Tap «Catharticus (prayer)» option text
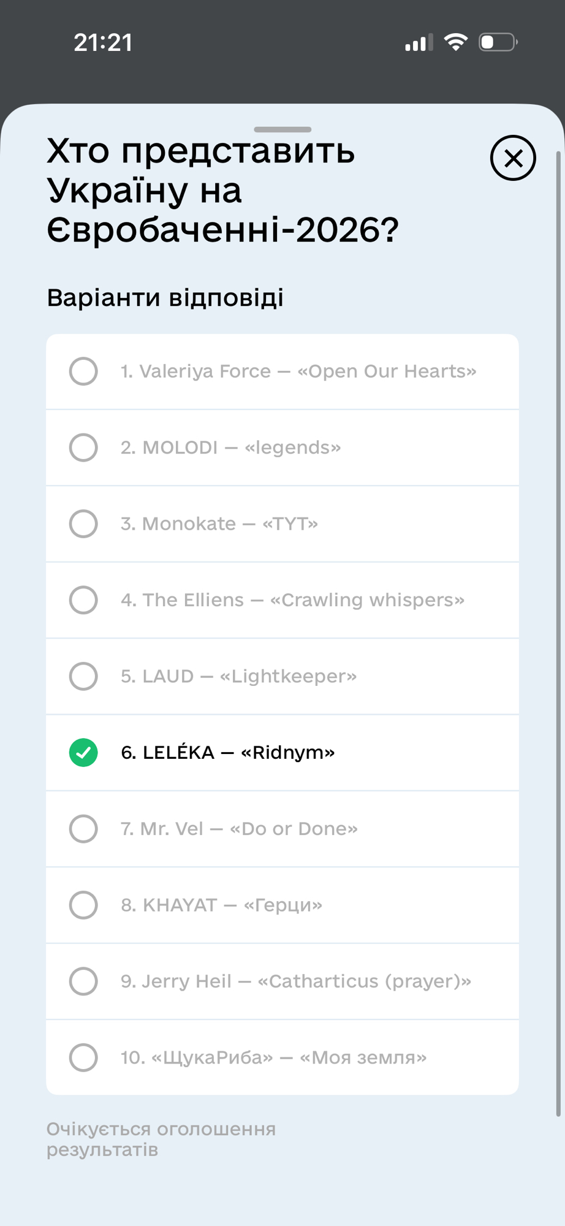 pyautogui.click(x=364, y=981)
